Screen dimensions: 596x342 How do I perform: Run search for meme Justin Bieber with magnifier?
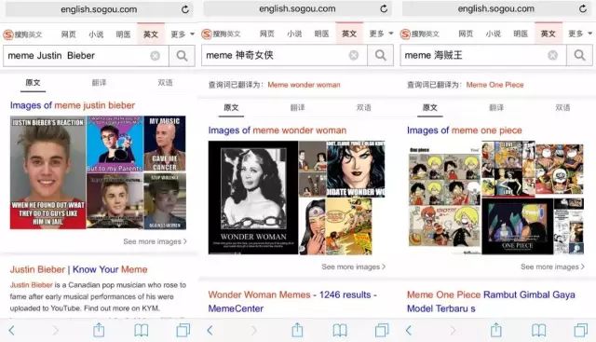coord(183,56)
